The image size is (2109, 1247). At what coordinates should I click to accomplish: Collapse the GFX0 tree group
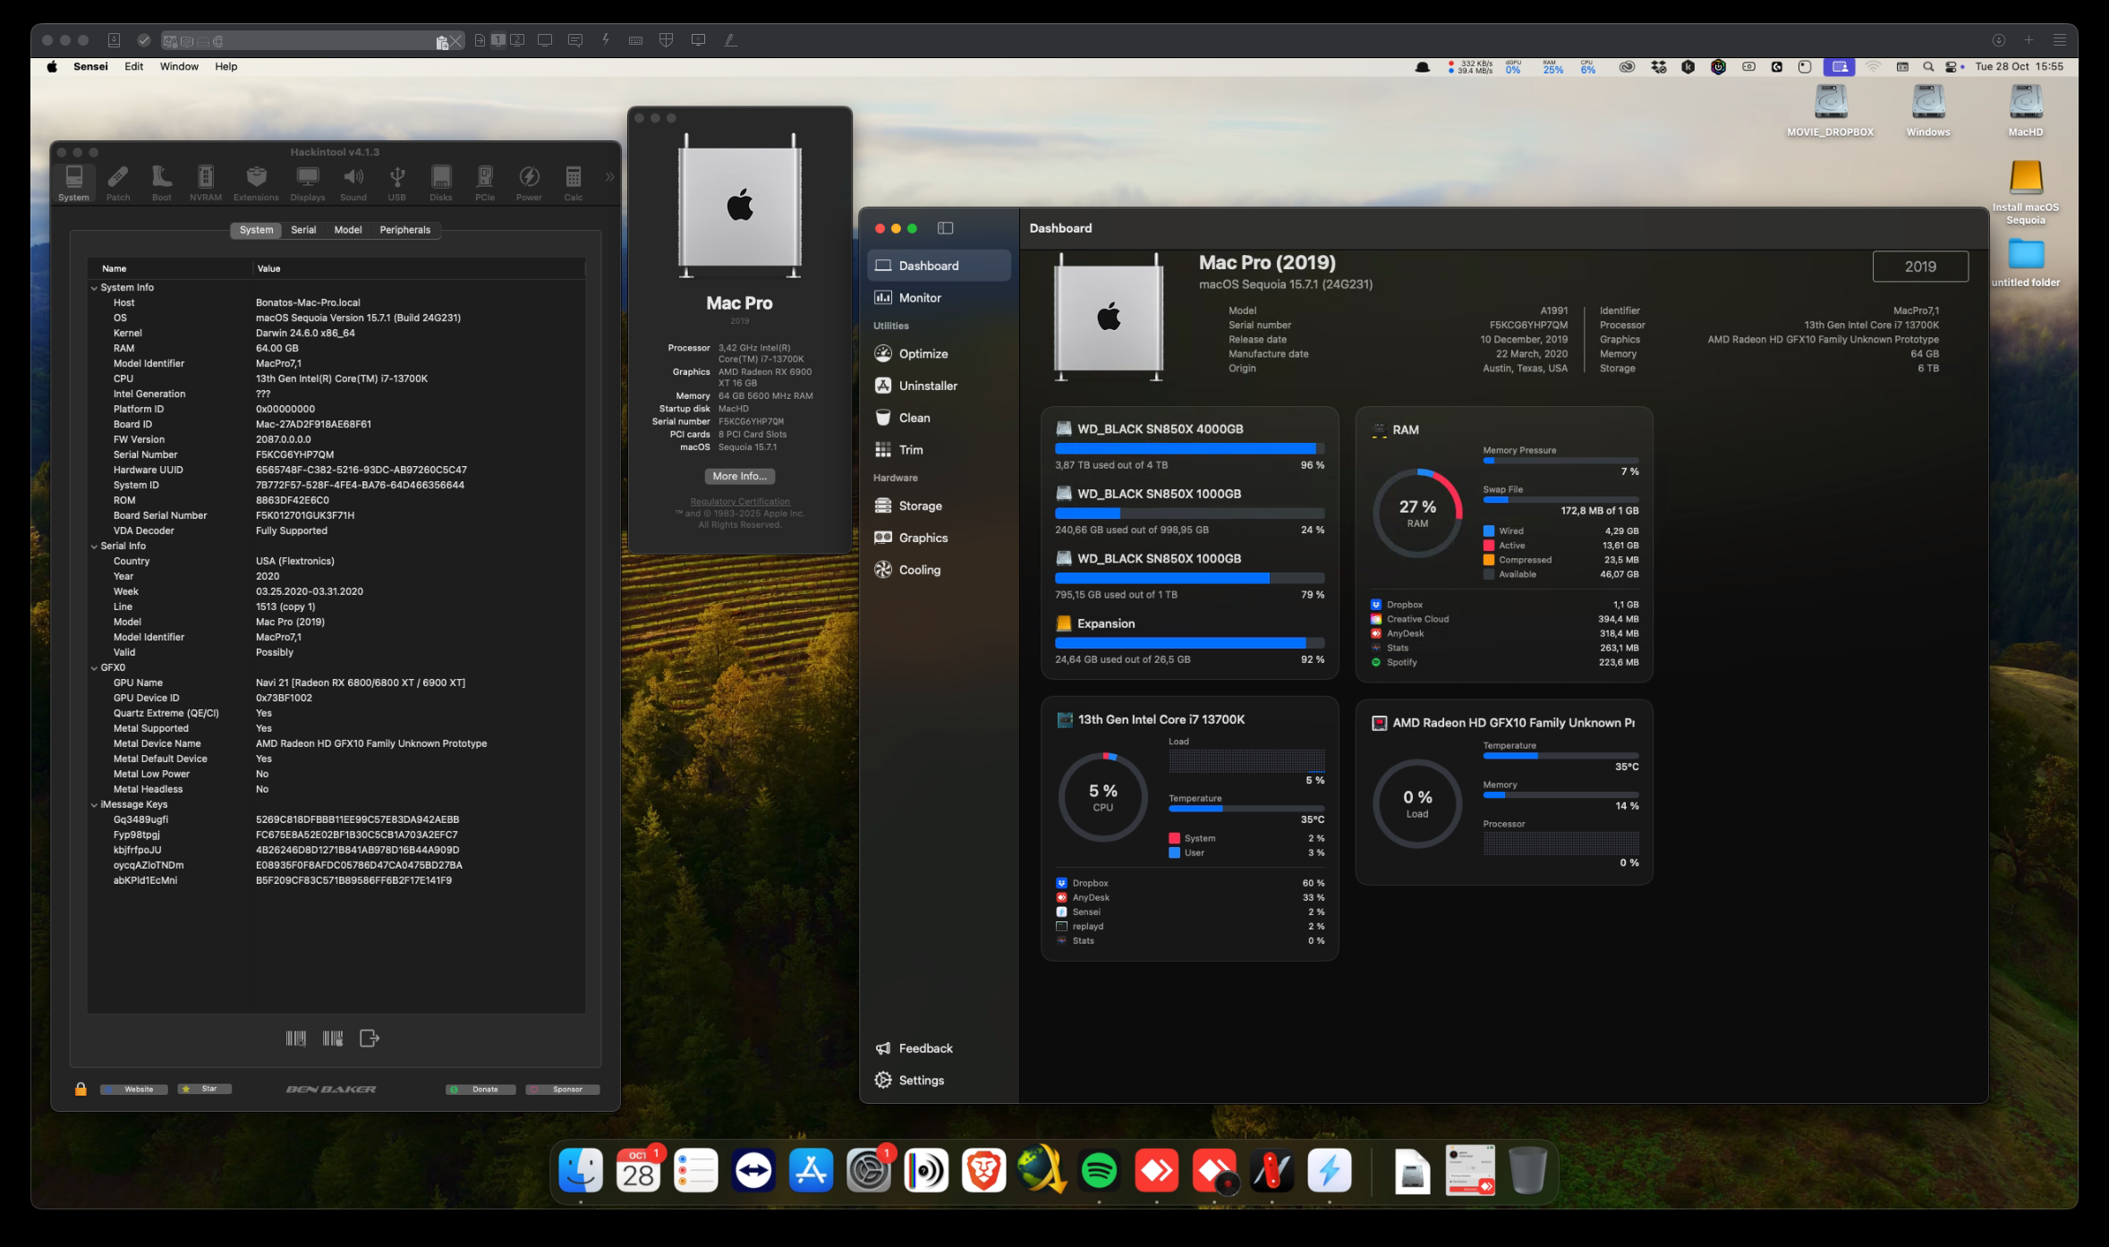coord(94,668)
